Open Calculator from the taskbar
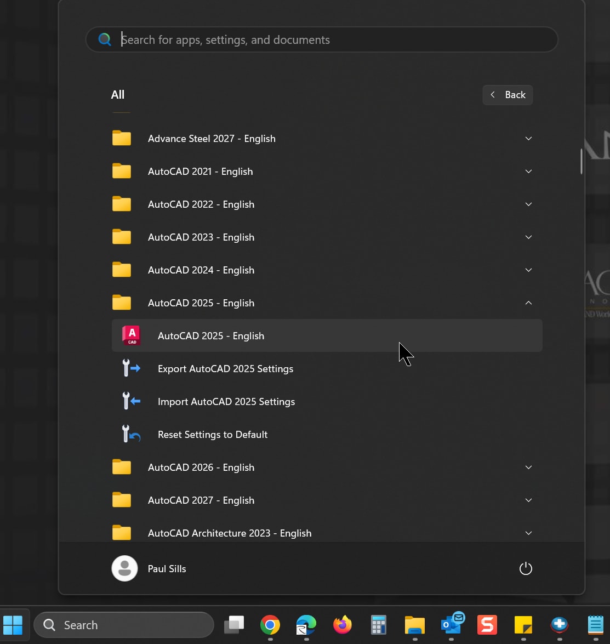Screen dimensions: 610x644 (378, 625)
